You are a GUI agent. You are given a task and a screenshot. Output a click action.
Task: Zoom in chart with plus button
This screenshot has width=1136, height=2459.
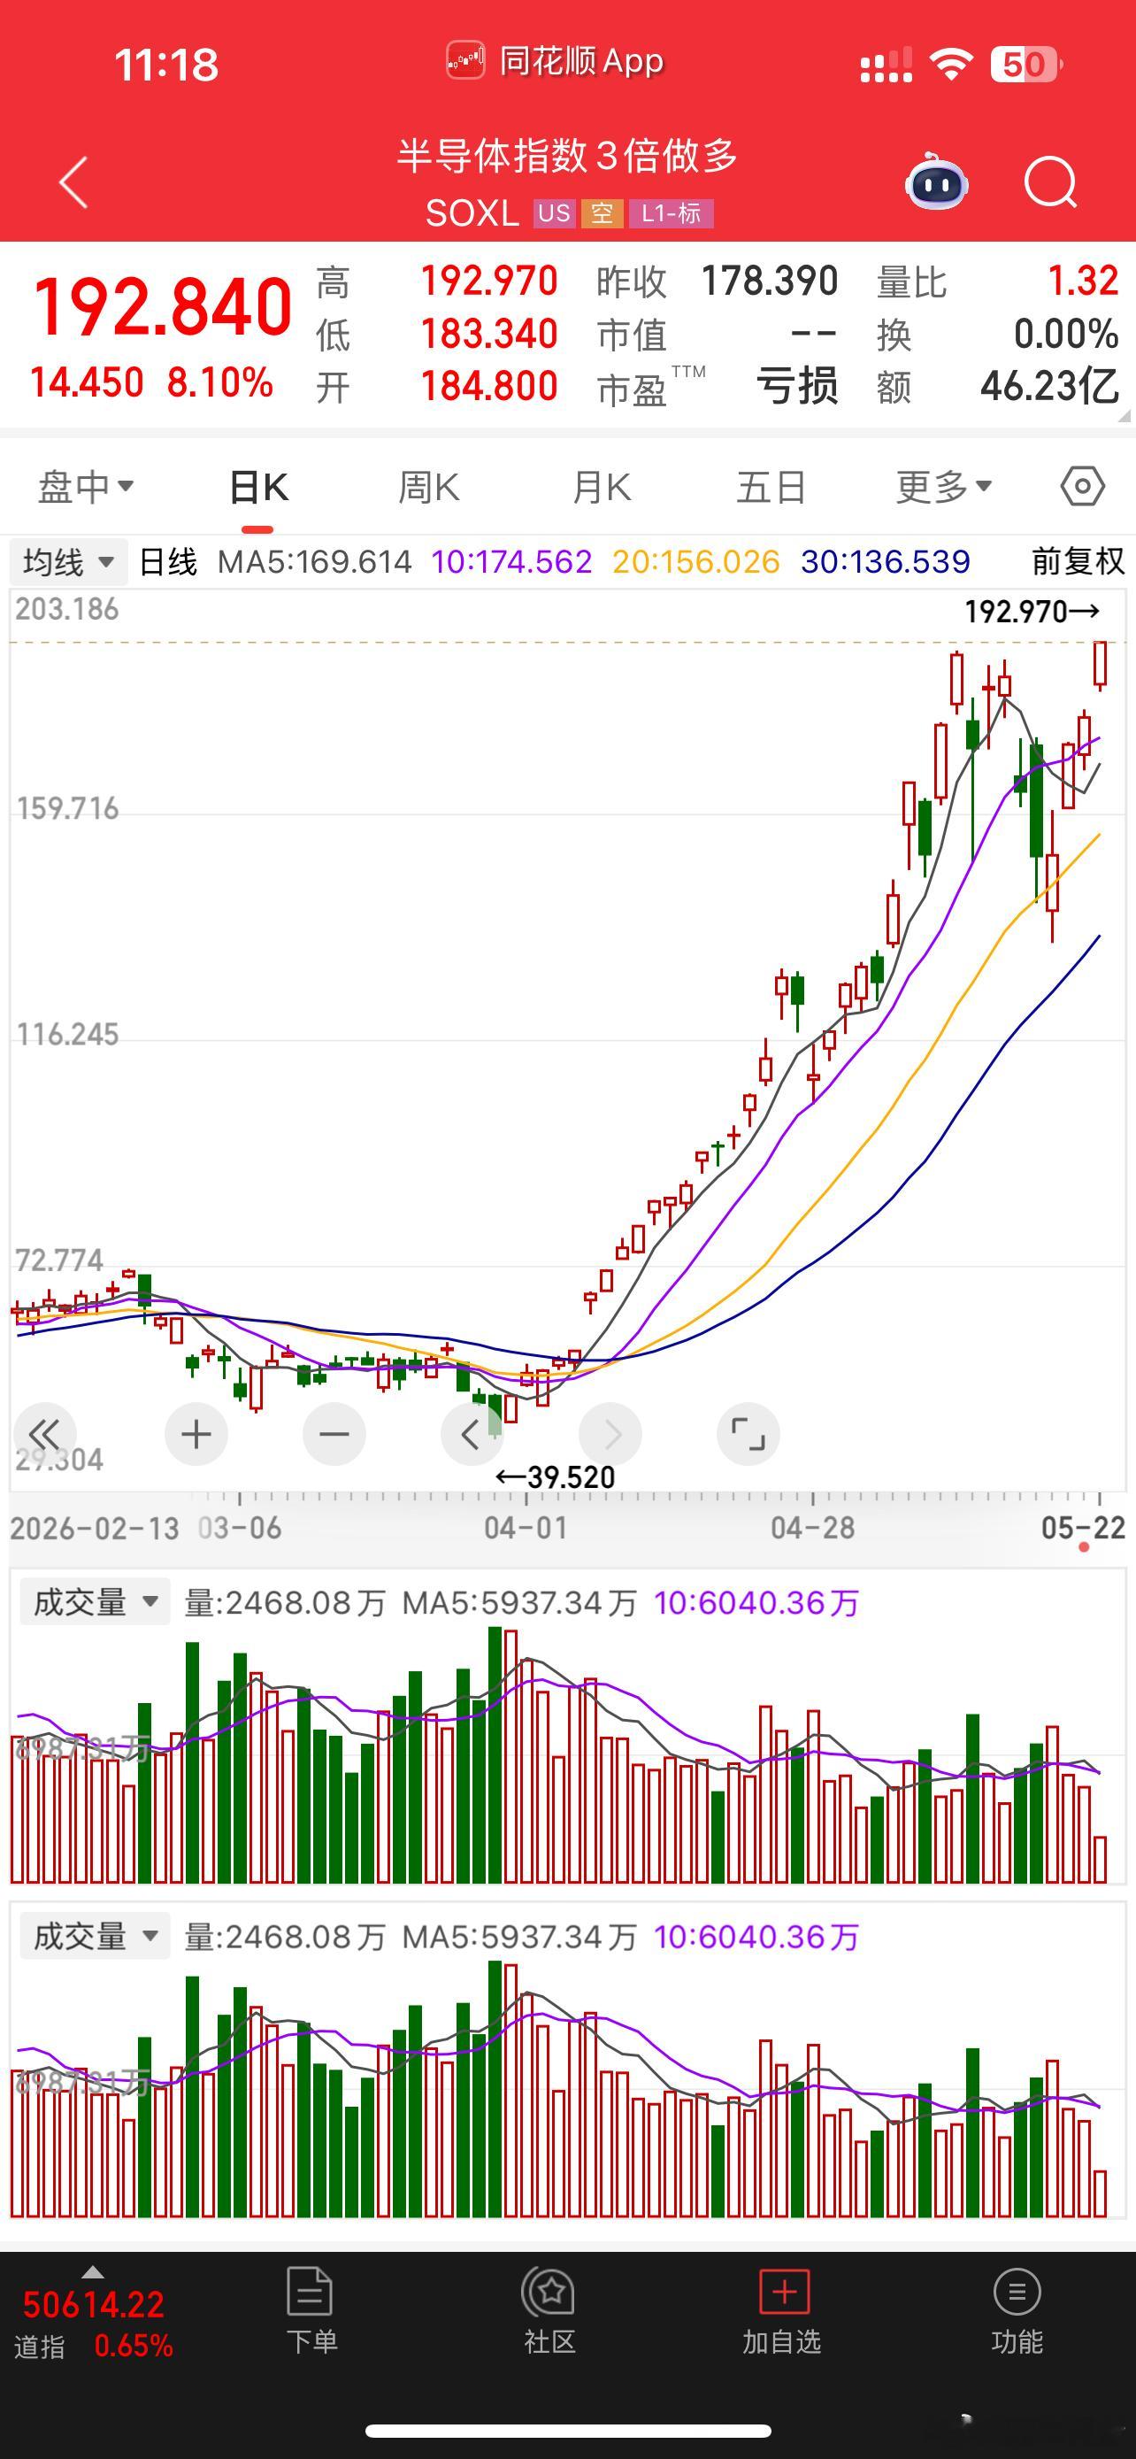pyautogui.click(x=196, y=1434)
